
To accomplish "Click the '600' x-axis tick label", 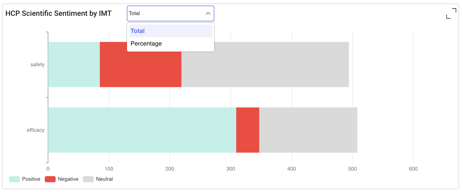I will pyautogui.click(x=413, y=169).
